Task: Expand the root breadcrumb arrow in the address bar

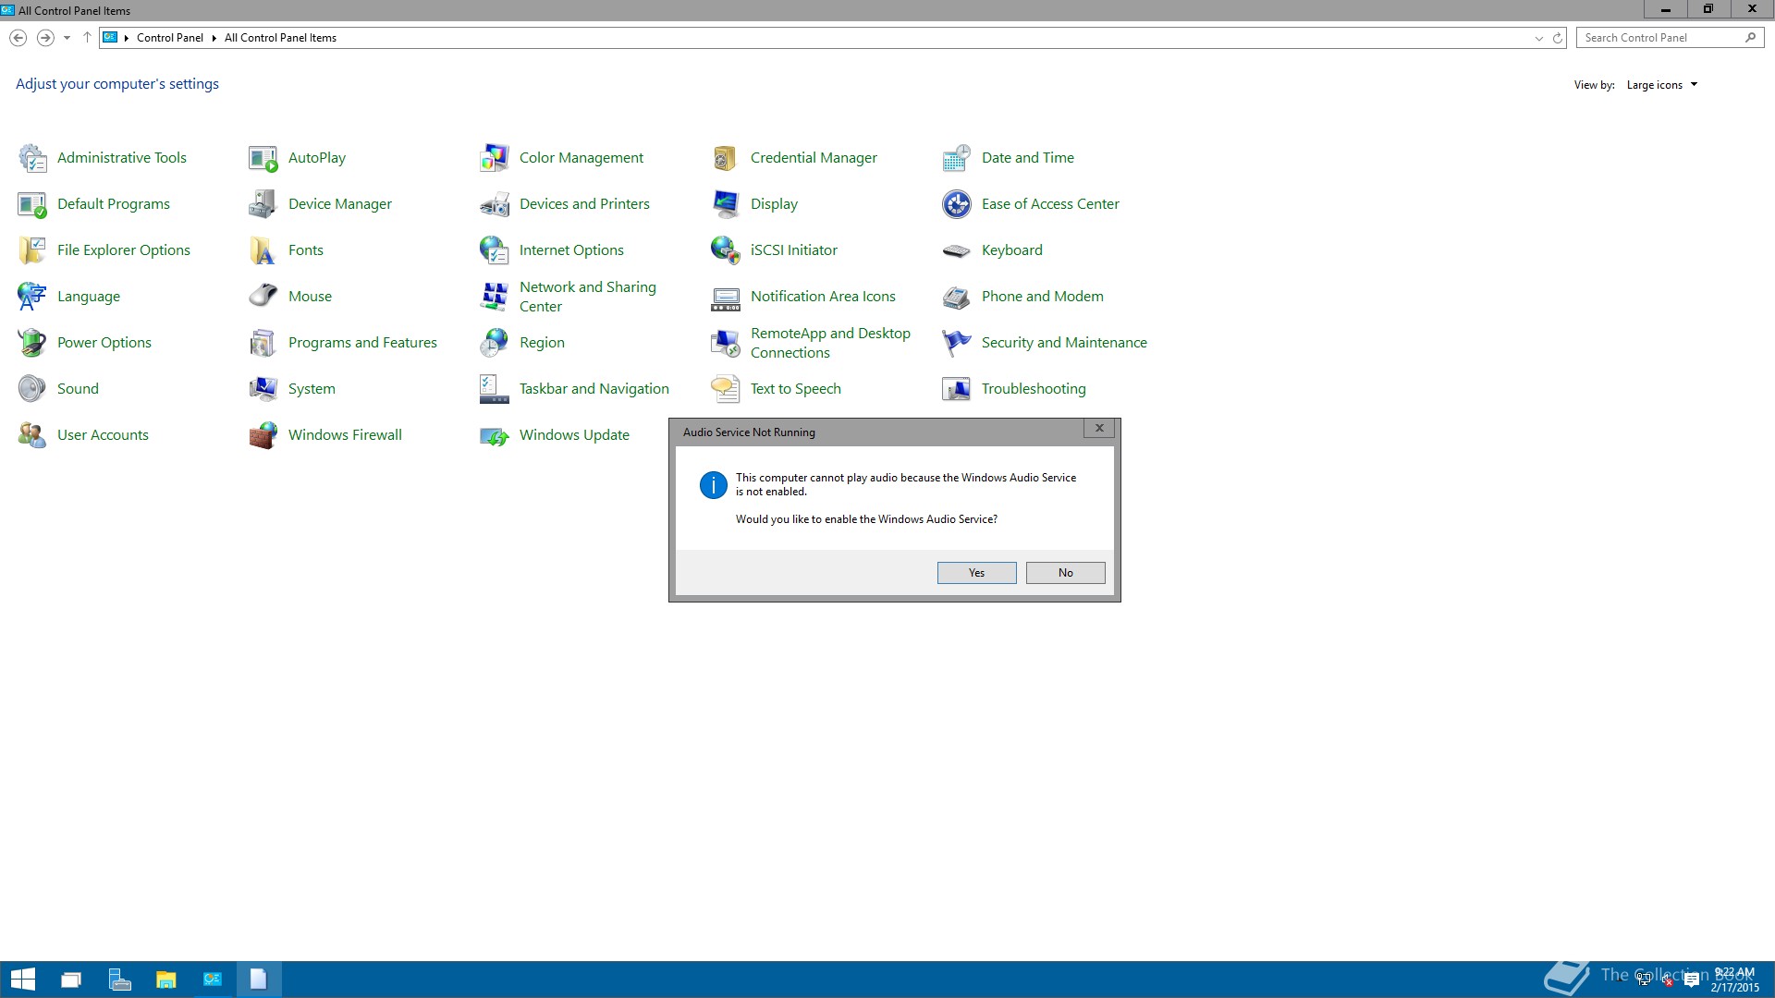Action: (x=127, y=38)
